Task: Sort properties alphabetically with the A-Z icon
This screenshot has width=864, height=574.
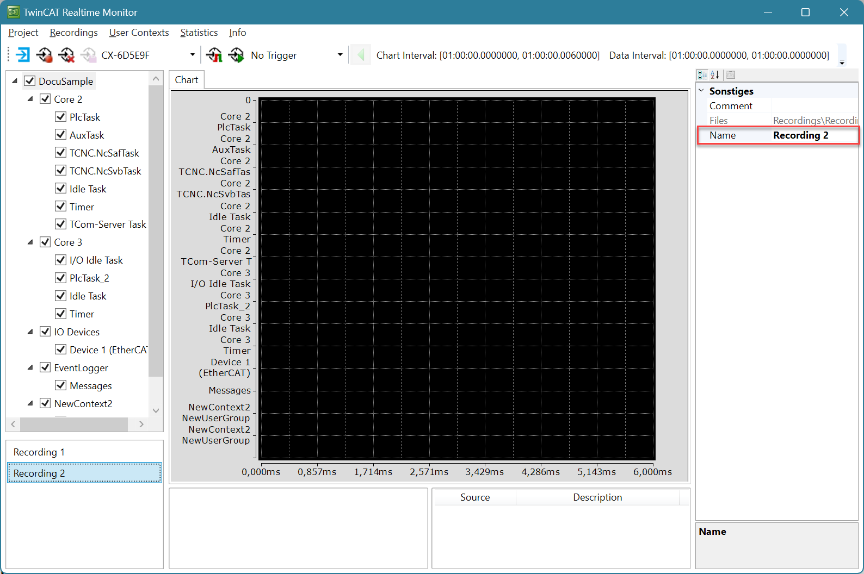Action: click(715, 75)
